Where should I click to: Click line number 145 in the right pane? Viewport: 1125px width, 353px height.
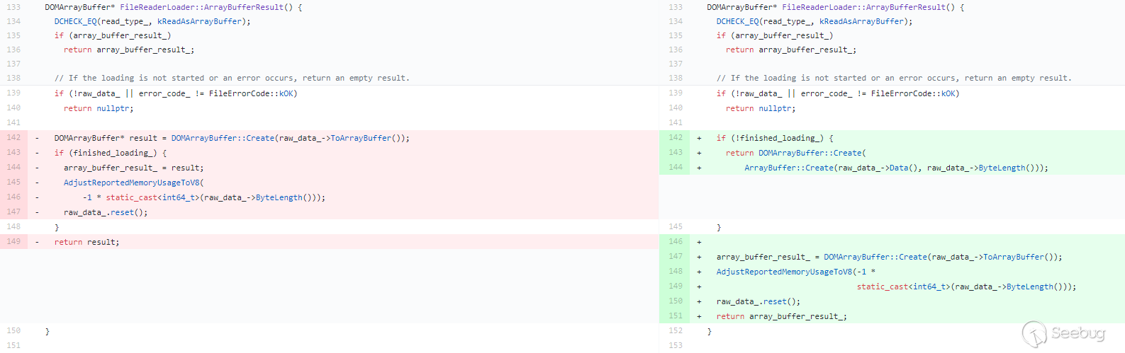coord(676,226)
